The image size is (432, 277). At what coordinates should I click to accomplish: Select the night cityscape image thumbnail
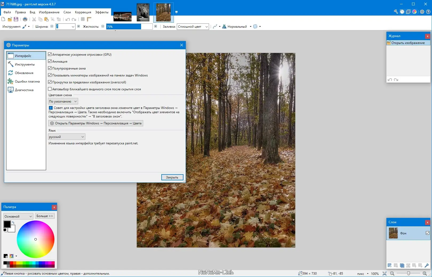(x=122, y=17)
